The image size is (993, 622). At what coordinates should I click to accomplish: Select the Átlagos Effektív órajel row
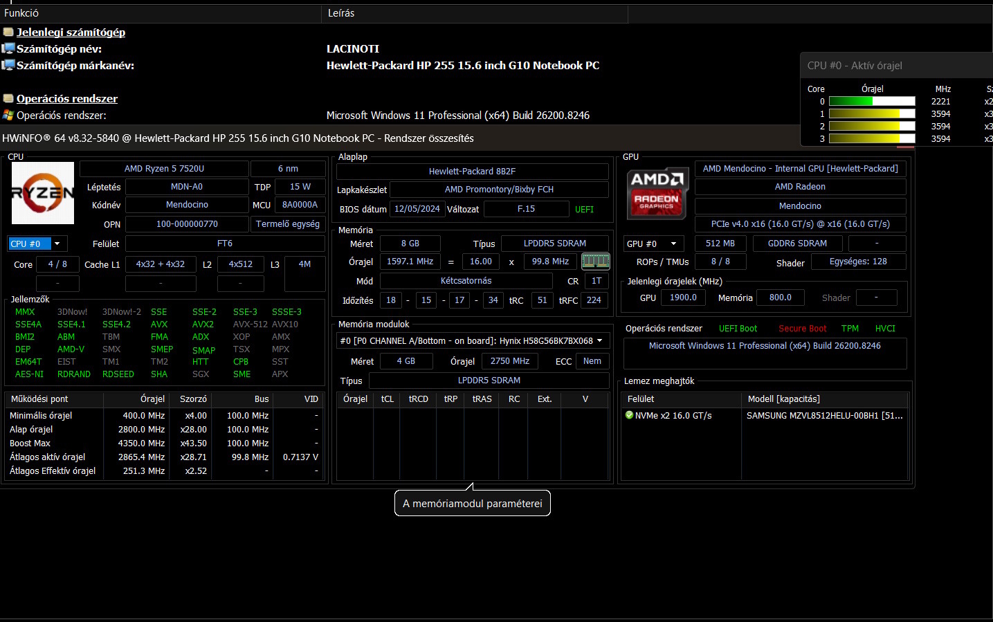165,471
